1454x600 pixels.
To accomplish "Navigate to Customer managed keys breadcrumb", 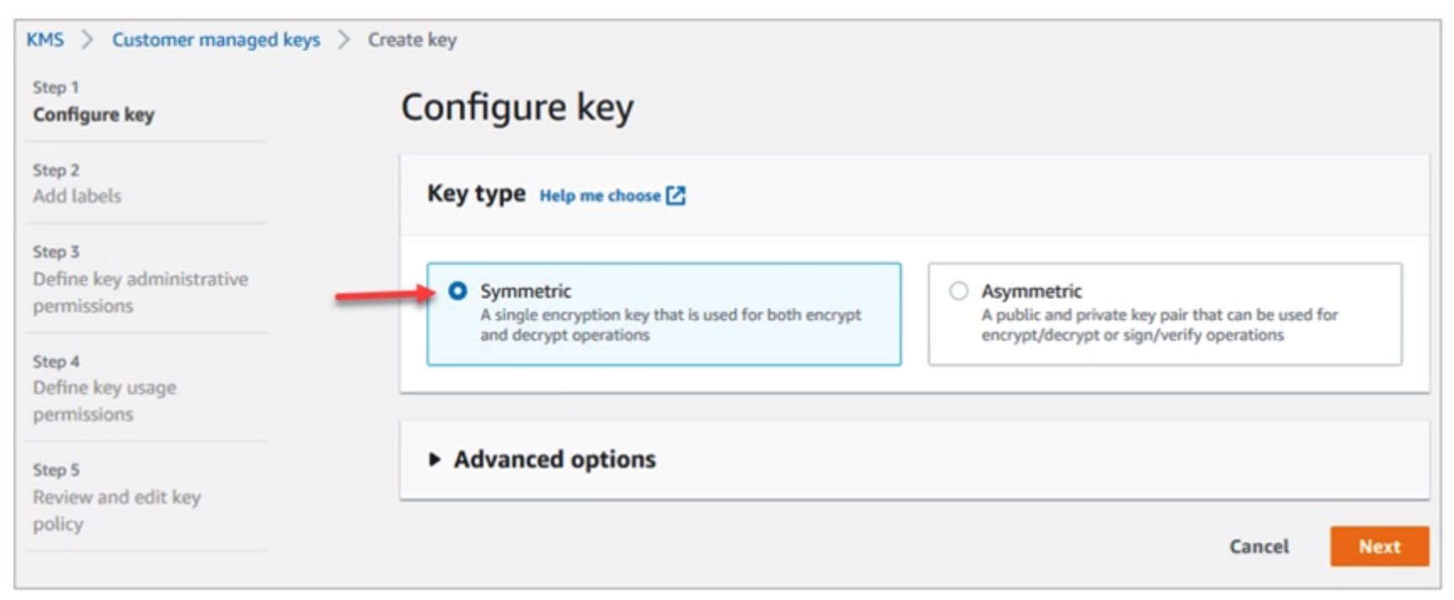I will coord(216,40).
